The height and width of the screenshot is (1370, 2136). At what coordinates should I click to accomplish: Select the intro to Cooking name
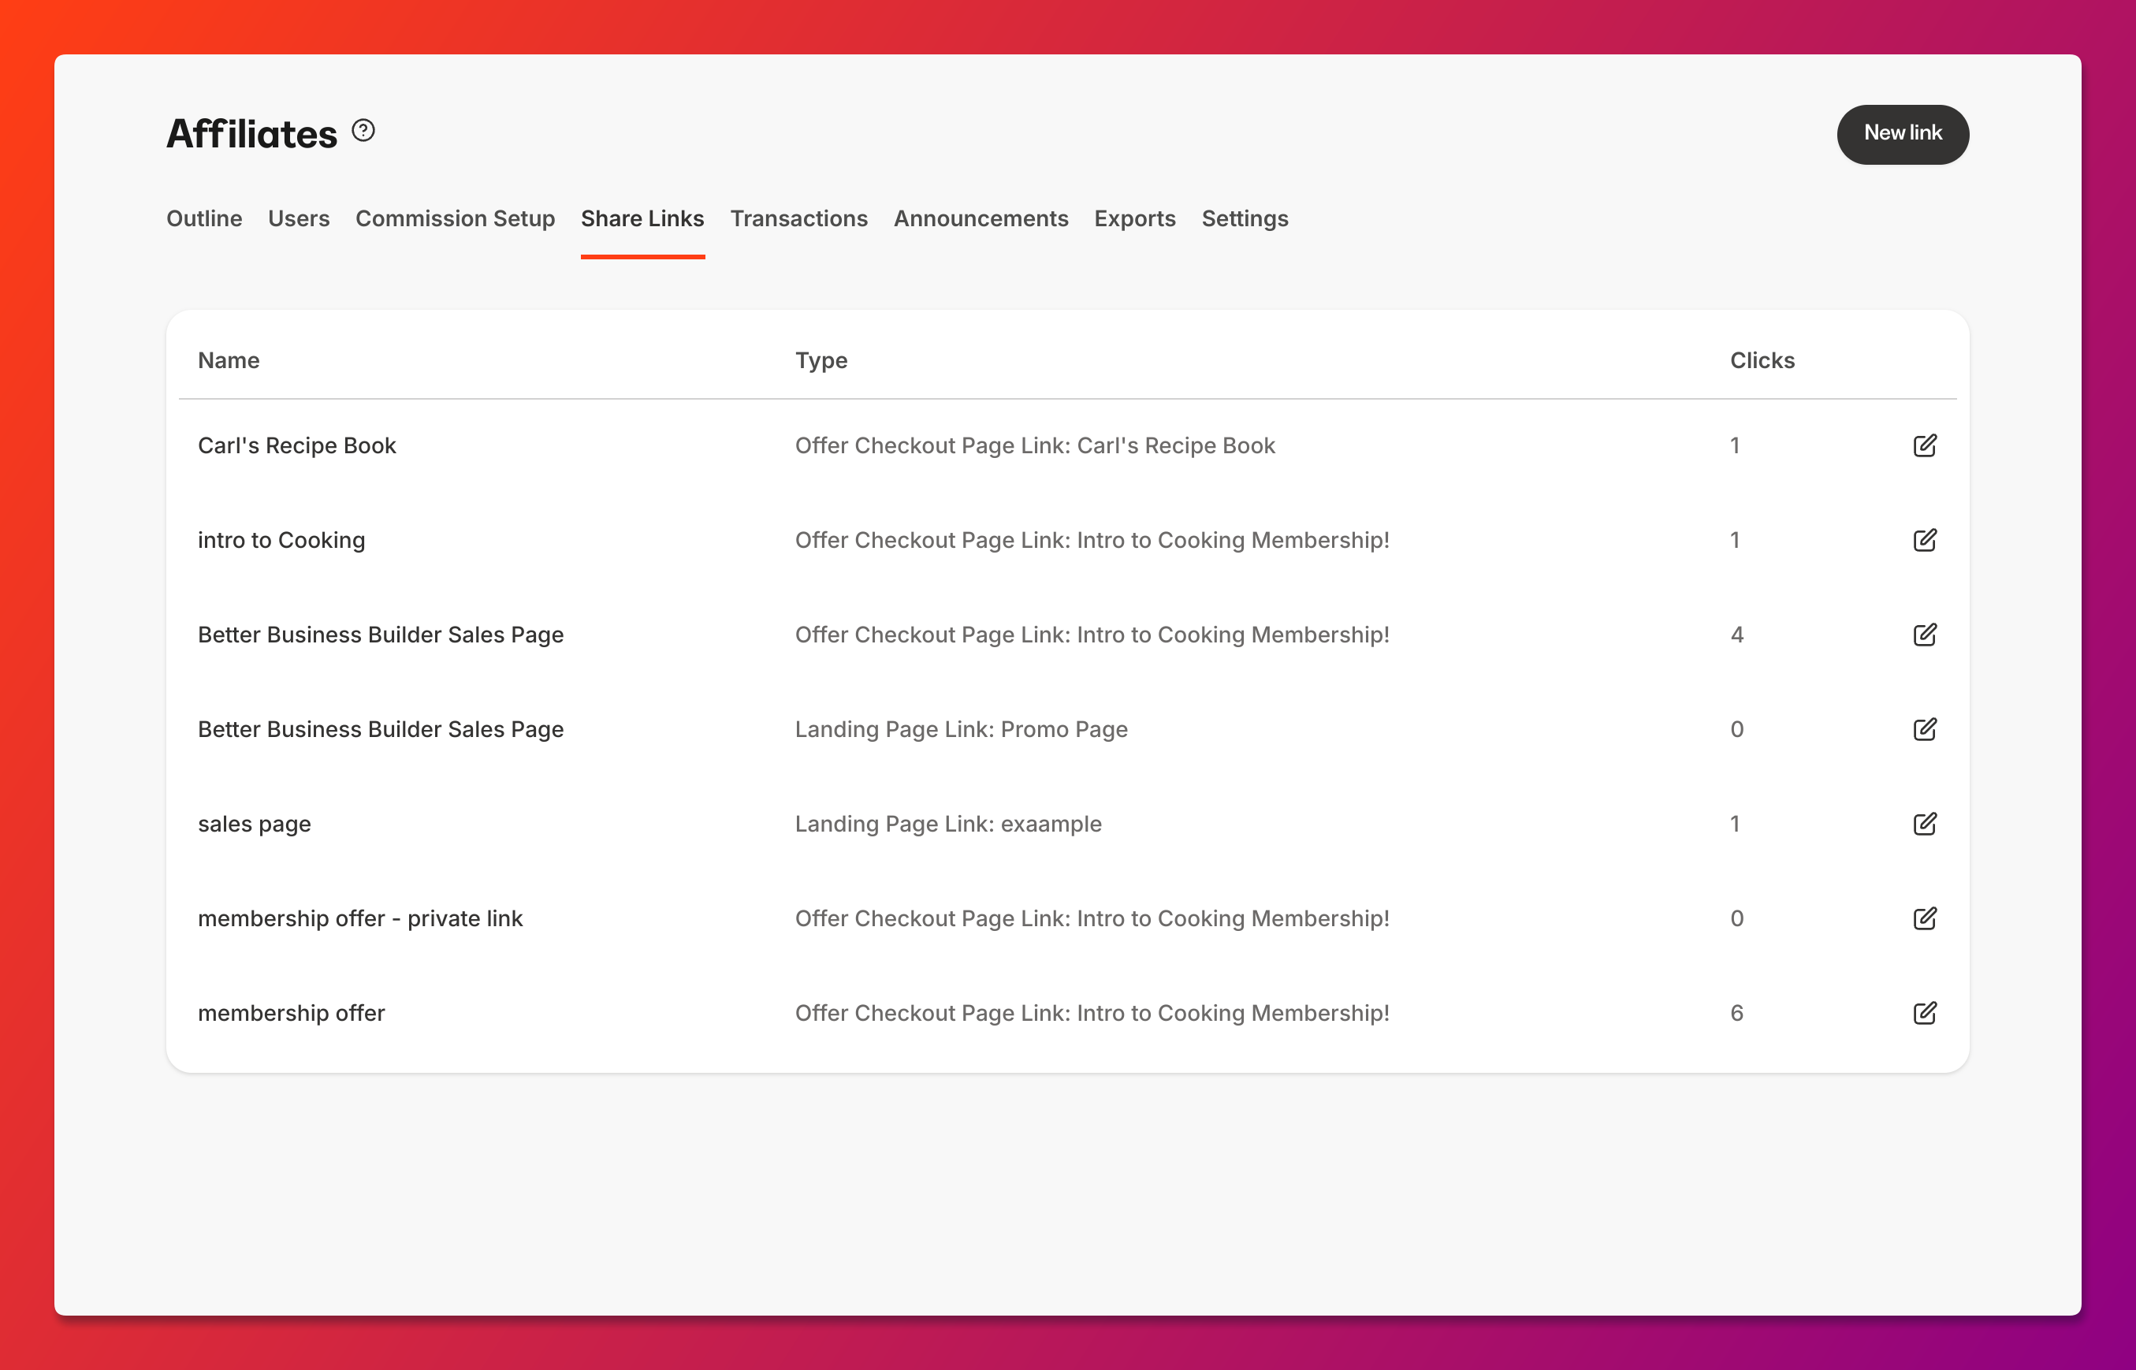click(281, 540)
